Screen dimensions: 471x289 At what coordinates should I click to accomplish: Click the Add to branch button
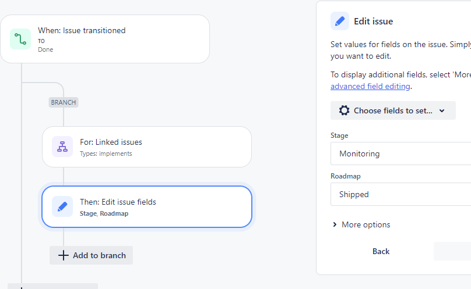coord(92,255)
